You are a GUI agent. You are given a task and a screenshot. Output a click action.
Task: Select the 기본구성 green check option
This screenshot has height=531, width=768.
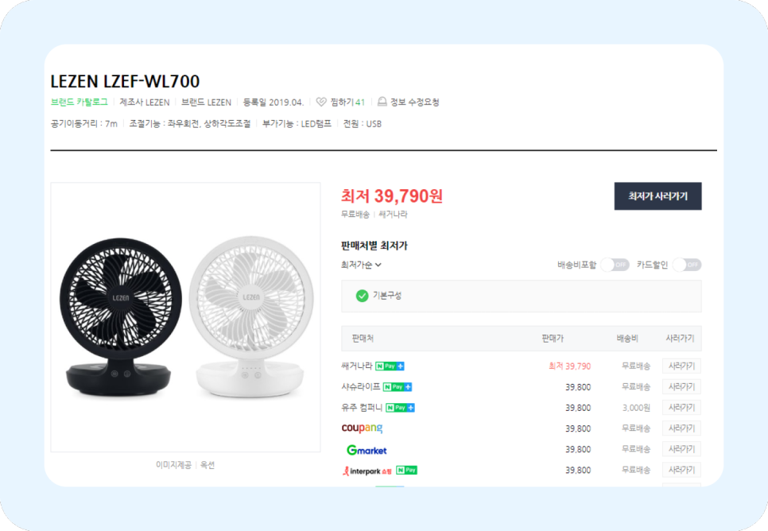[x=362, y=296]
